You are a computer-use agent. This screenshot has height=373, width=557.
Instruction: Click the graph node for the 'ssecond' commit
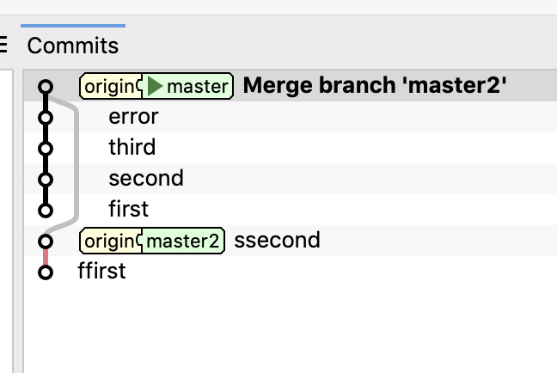click(46, 241)
